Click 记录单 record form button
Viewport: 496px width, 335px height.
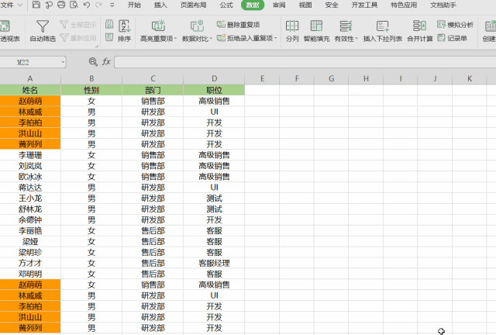(452, 38)
